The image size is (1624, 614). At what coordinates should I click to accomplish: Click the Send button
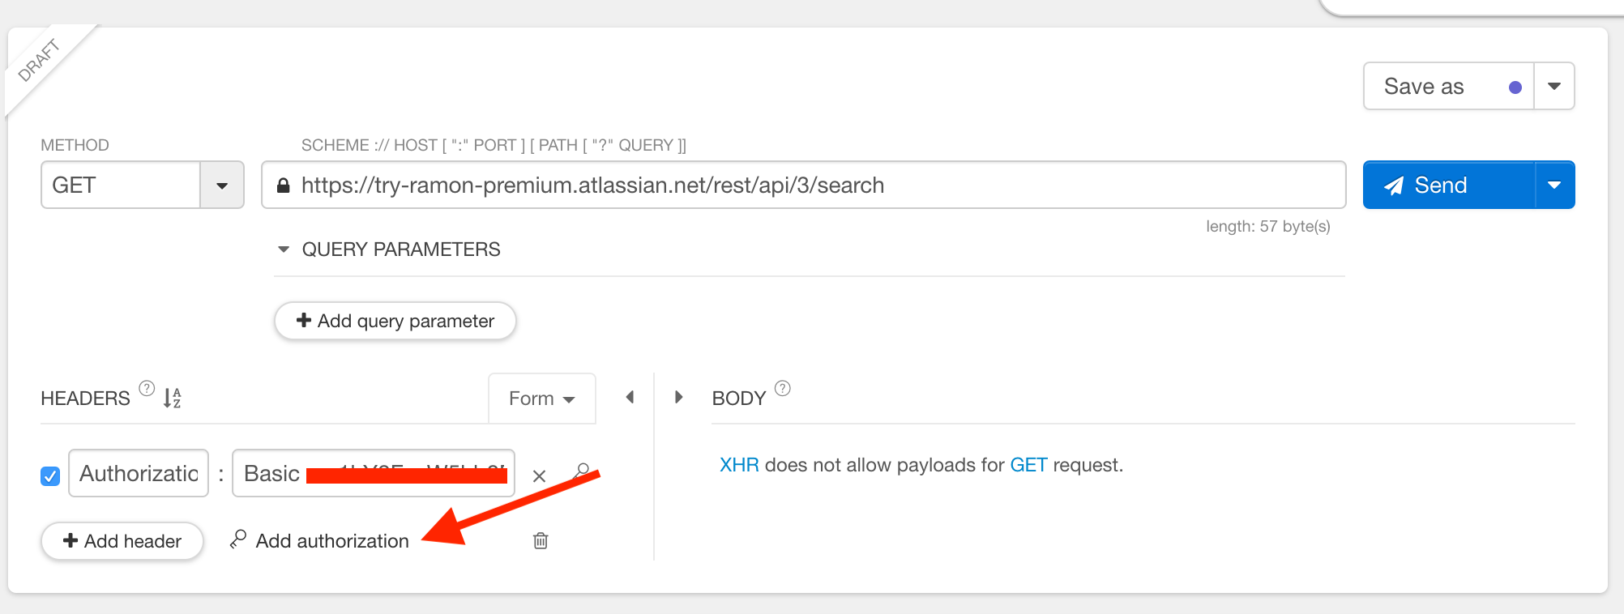coord(1442,185)
